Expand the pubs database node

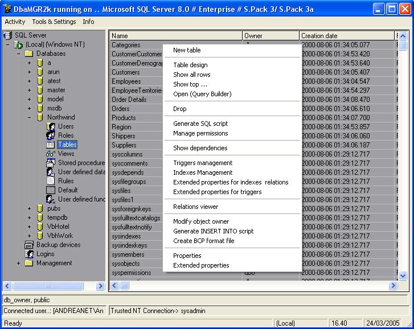coord(29,208)
